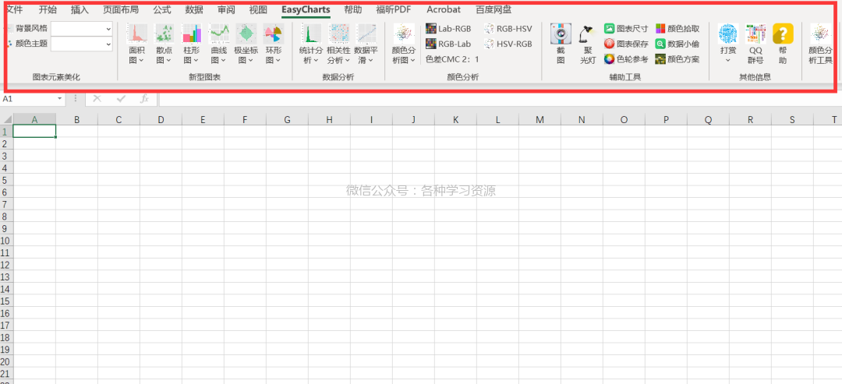Switch to the 福昕PDF tab
This screenshot has width=842, height=384.
coord(394,9)
